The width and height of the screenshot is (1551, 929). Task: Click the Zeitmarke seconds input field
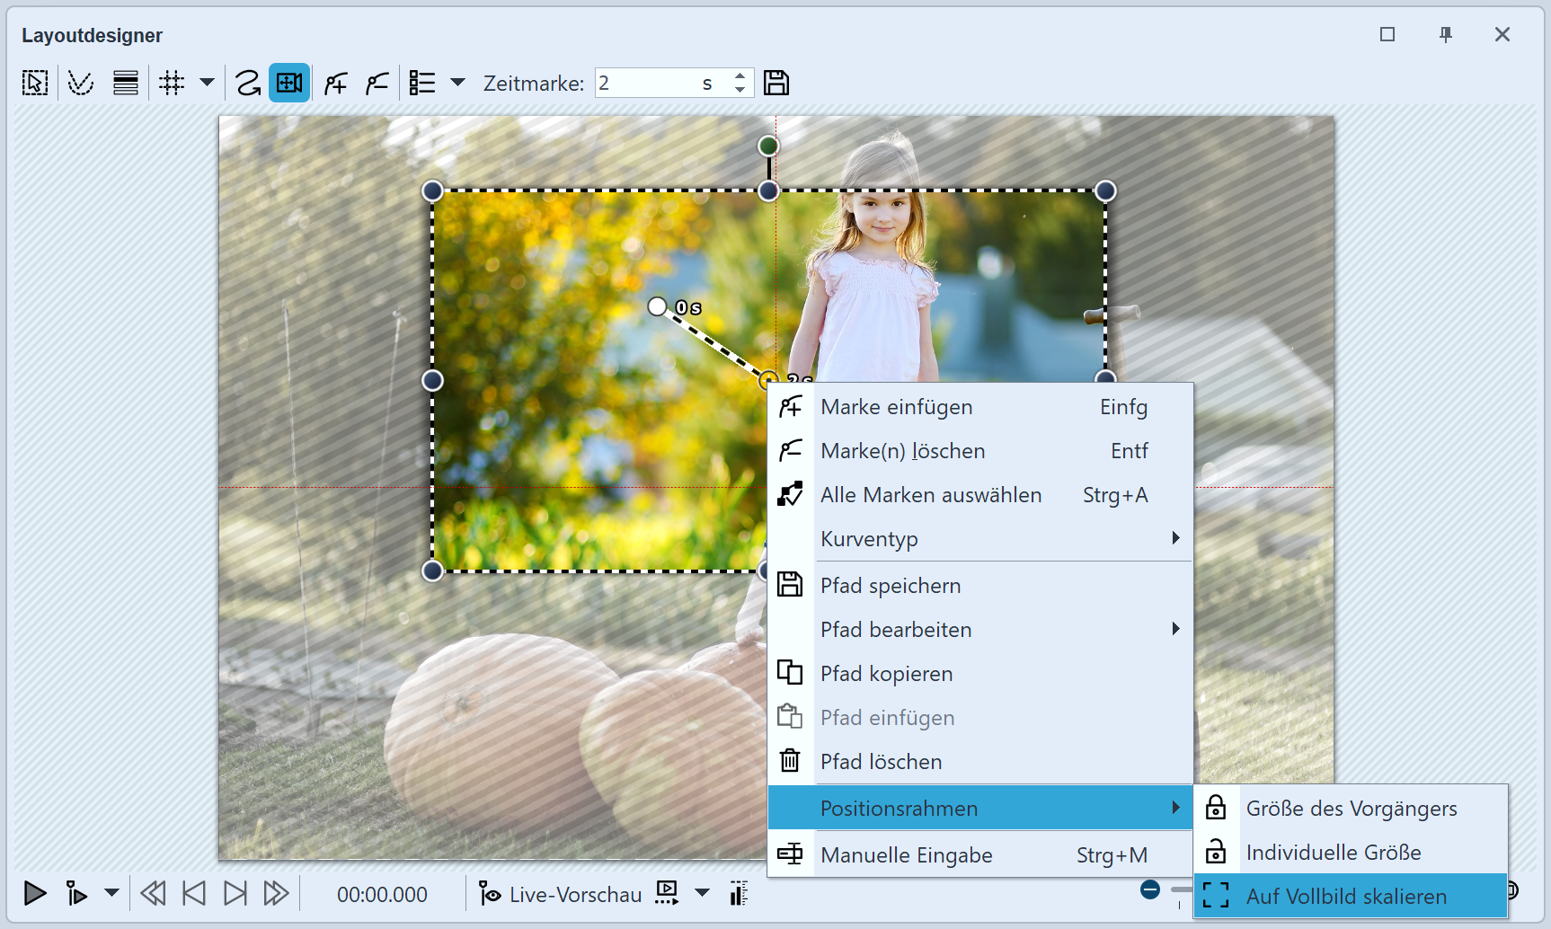(647, 84)
